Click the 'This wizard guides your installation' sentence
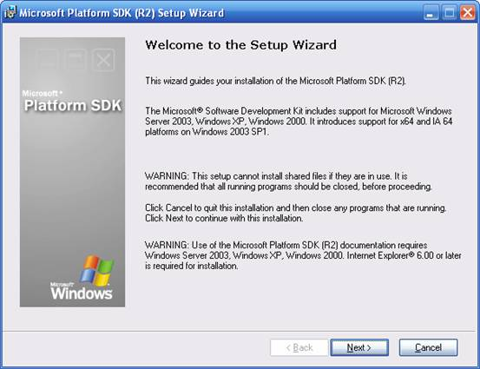 [275, 81]
